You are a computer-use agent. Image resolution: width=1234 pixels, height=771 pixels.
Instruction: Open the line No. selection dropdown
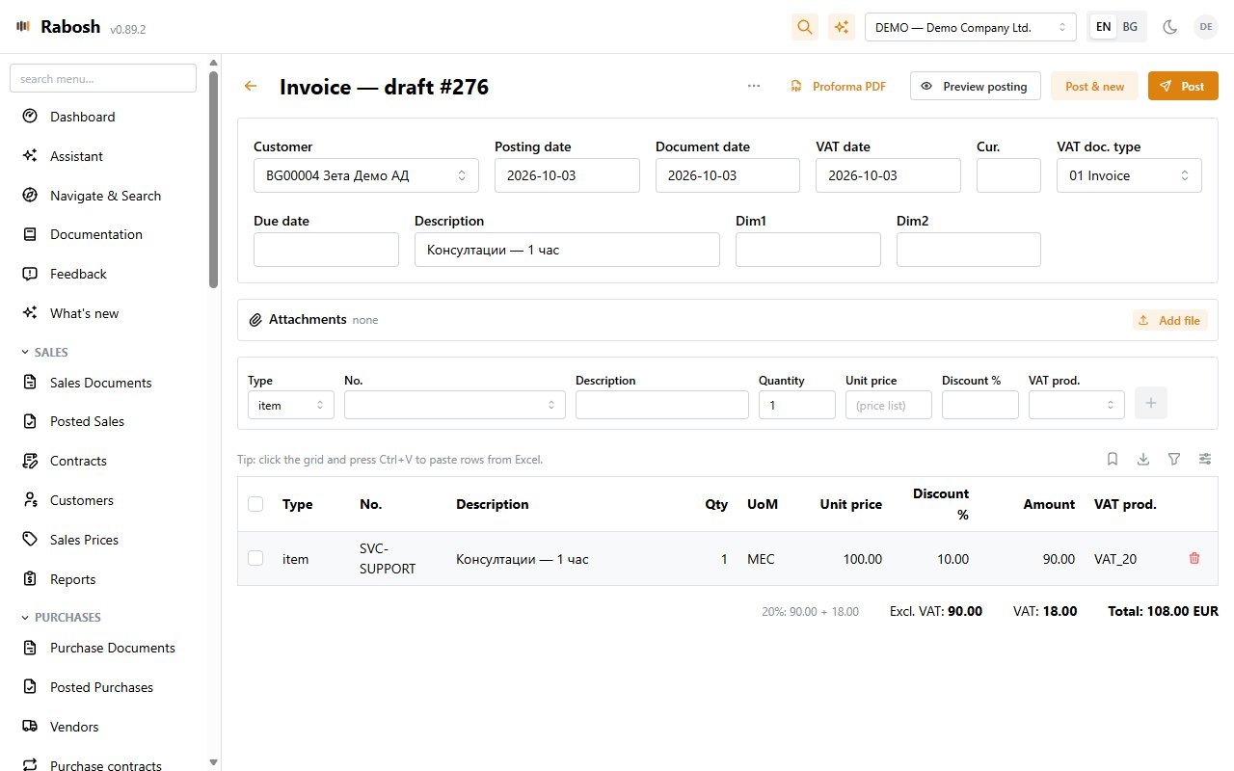[x=455, y=405]
